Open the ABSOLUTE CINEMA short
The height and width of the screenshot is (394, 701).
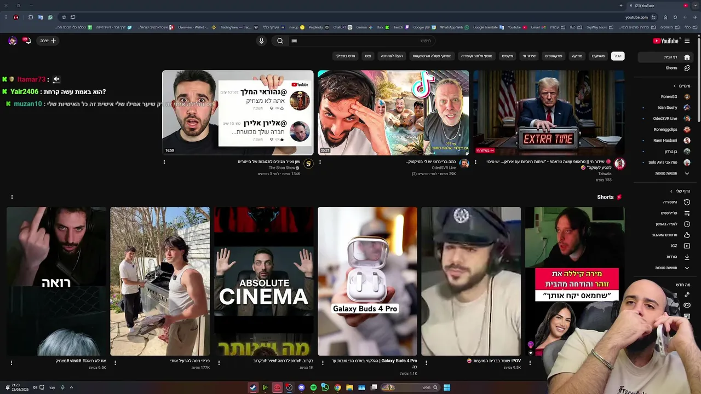pyautogui.click(x=264, y=281)
